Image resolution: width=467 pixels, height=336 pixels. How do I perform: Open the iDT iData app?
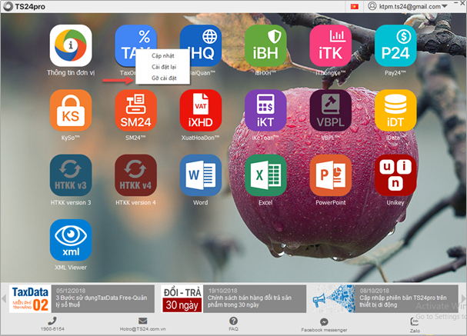coord(395,111)
